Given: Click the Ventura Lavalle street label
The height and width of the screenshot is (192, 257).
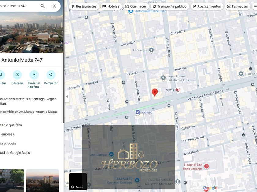Looking at the screenshot, I should [193, 139].
